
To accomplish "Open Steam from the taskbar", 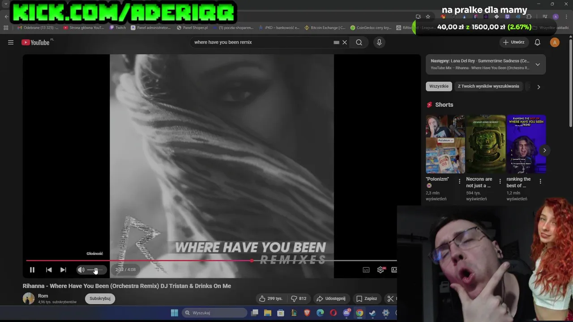I will click(372, 313).
